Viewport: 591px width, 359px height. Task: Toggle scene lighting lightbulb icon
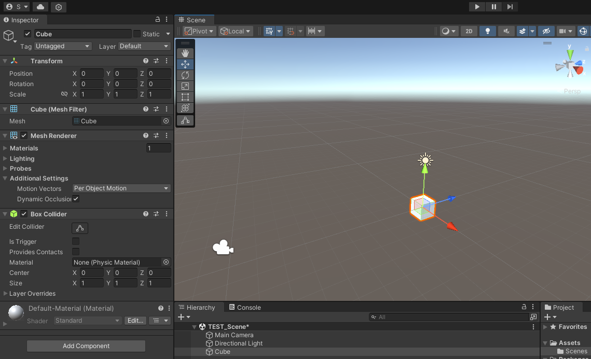[487, 31]
